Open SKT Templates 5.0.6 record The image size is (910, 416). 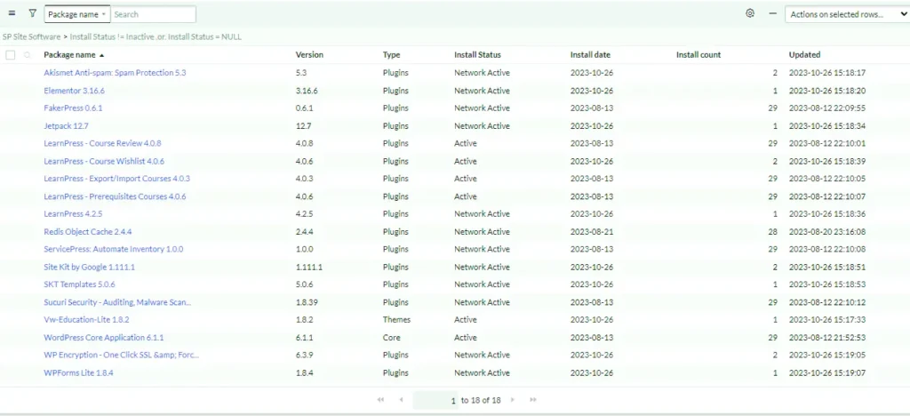click(79, 284)
